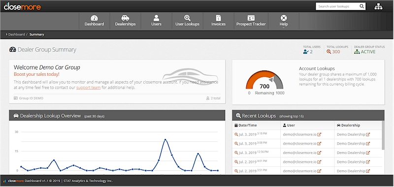
Task: Open user external link in 12:56 PM row
Action: click(x=319, y=153)
